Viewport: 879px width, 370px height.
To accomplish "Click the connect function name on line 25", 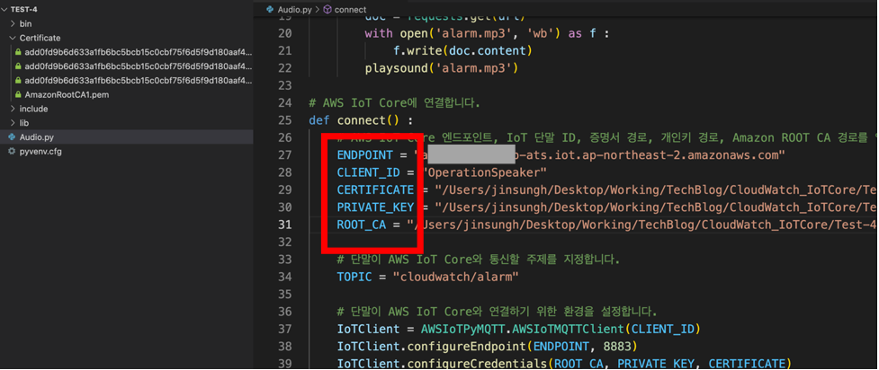I will pyautogui.click(x=361, y=120).
